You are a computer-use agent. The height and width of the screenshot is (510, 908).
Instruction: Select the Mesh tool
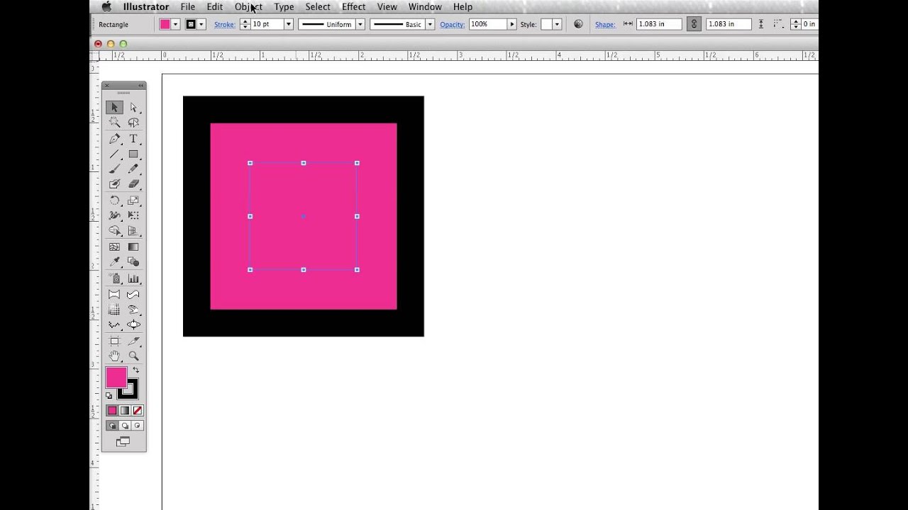114,247
